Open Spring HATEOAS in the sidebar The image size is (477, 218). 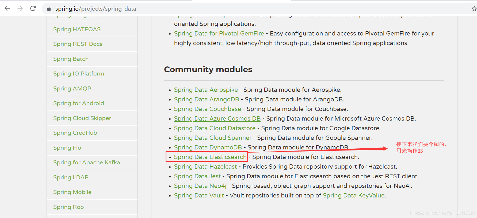(x=77, y=29)
